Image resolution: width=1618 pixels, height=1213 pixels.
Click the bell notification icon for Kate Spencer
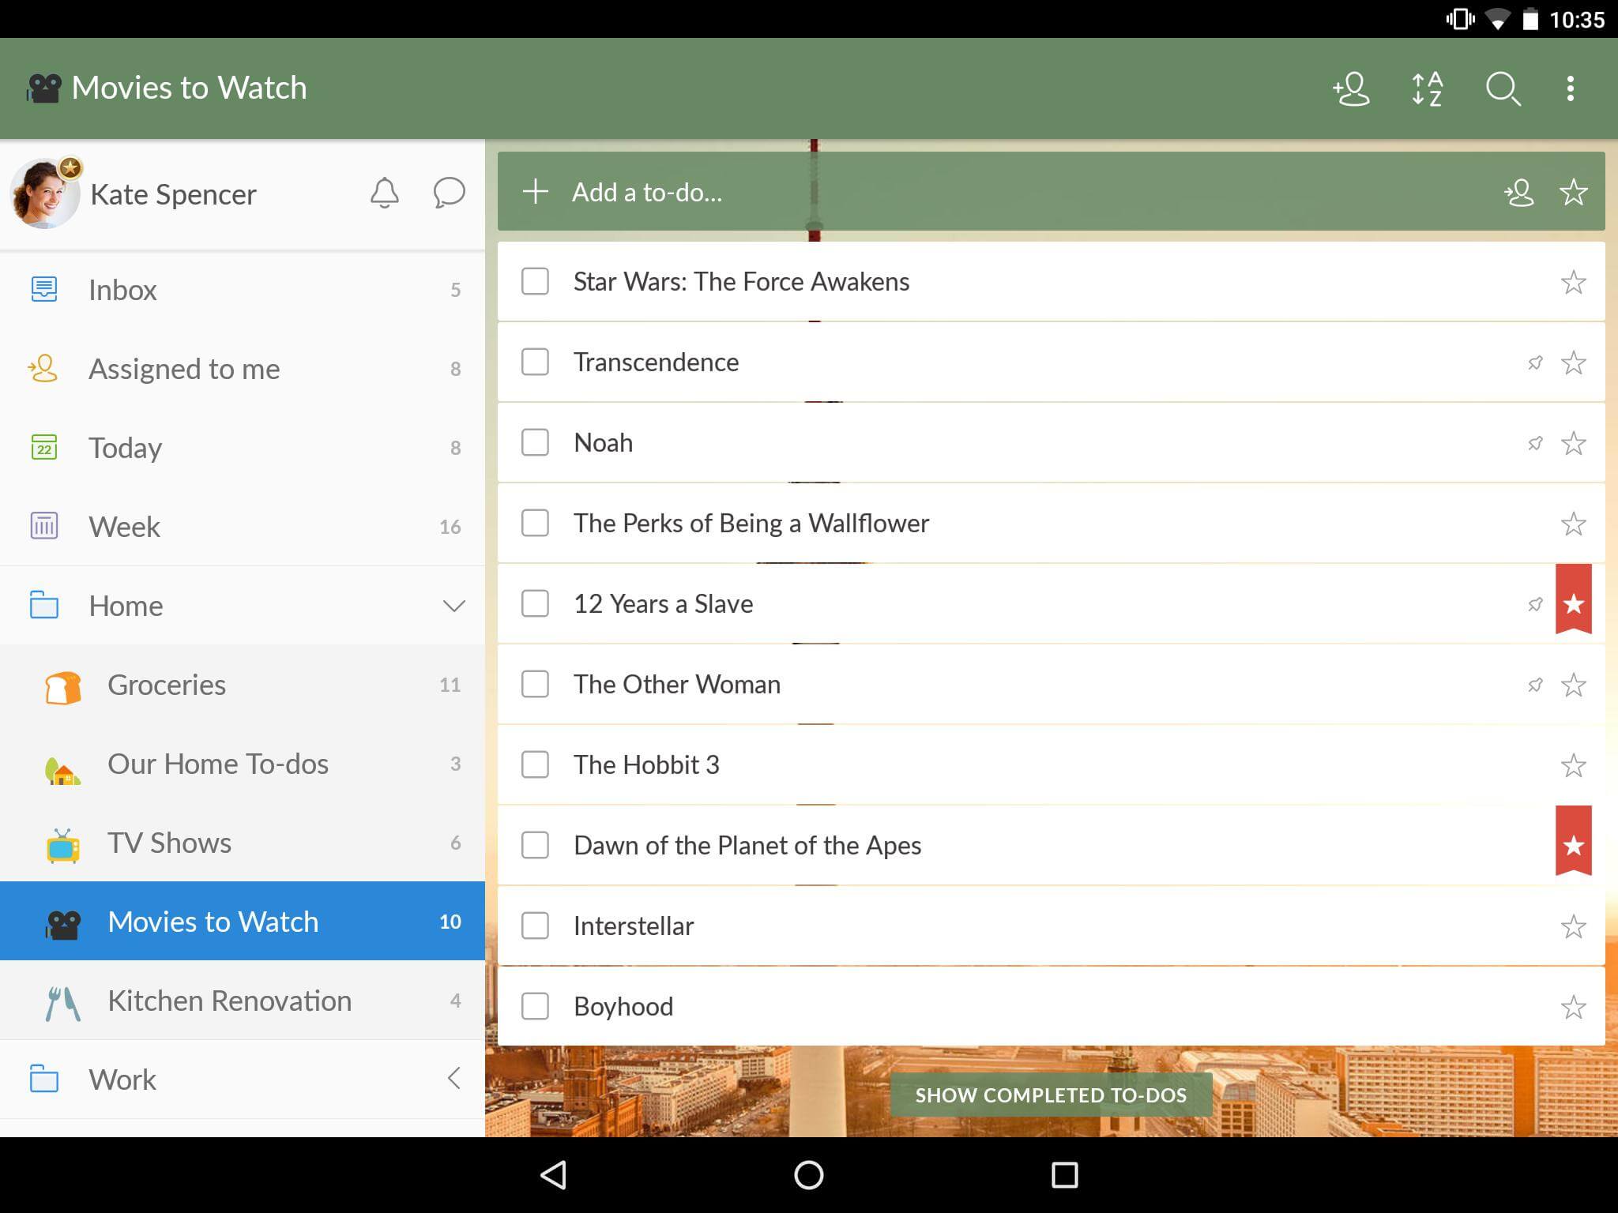[385, 193]
